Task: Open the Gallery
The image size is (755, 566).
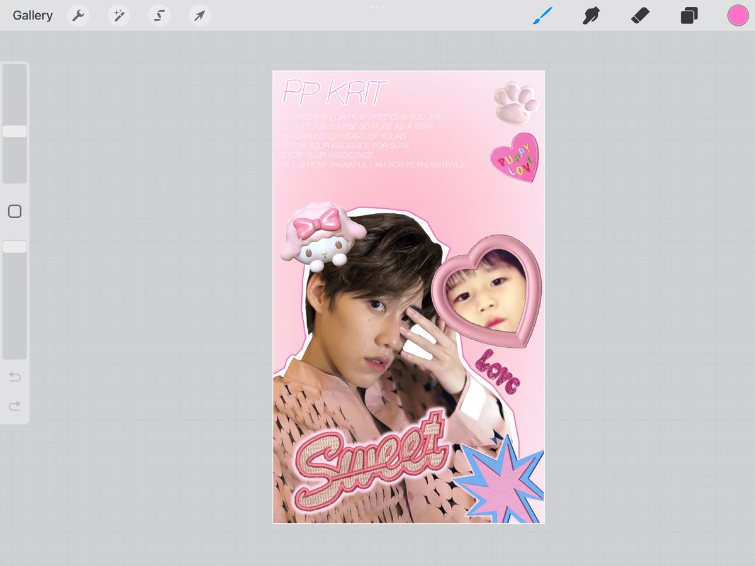Action: coord(33,16)
